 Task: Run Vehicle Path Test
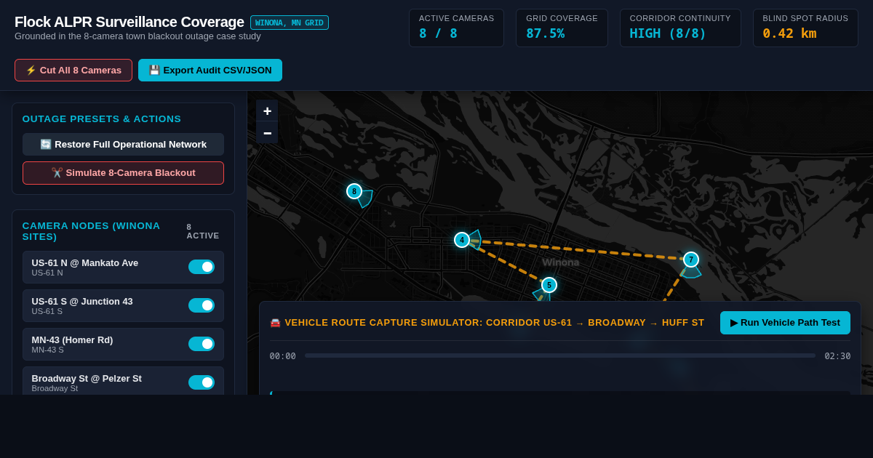click(785, 323)
